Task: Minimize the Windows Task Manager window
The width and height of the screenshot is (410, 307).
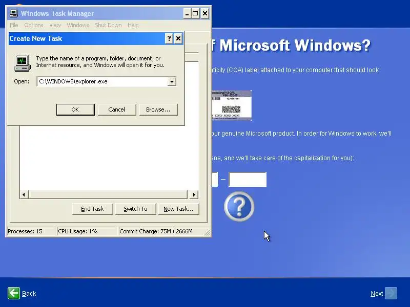Action: (187, 14)
